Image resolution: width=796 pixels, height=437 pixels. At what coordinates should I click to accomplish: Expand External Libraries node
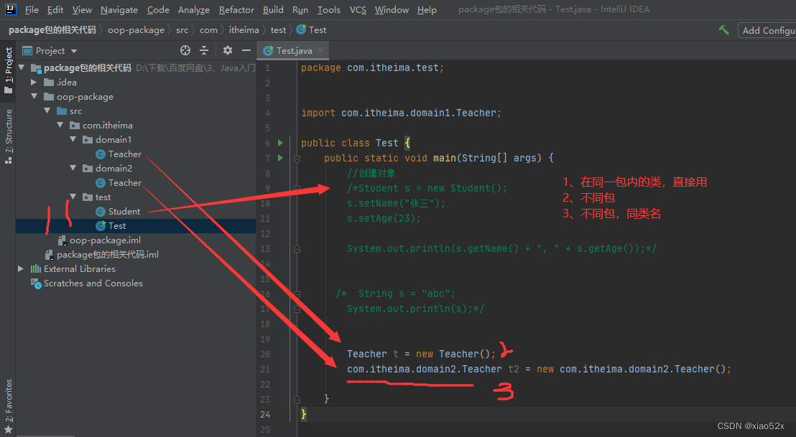[21, 268]
